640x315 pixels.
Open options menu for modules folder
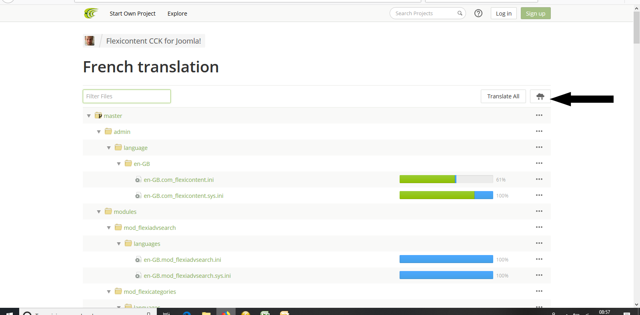(539, 211)
